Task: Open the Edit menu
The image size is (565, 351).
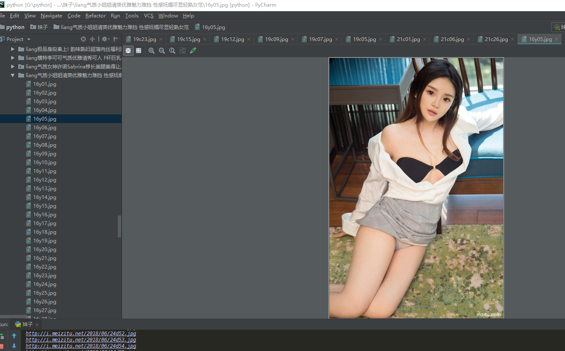Action: point(15,16)
